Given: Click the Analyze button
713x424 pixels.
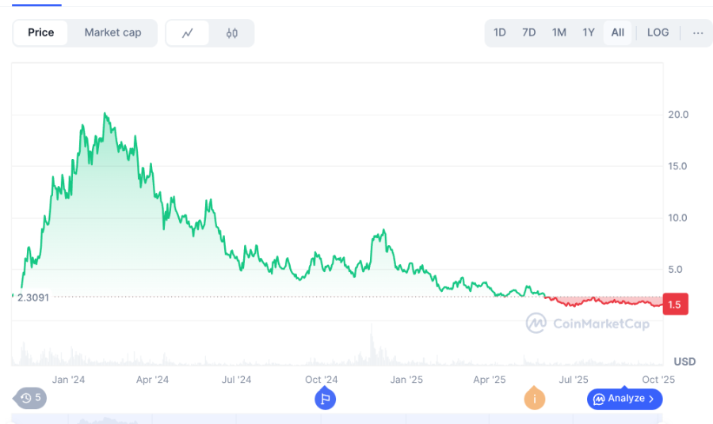Looking at the screenshot, I should pos(623,399).
